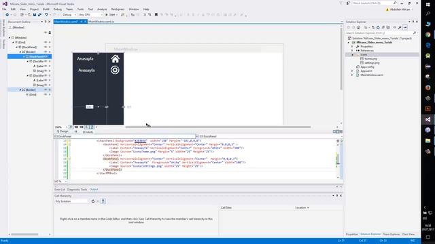435x244 pixels.
Task: Click the Call Hierarchy copy icon
Action: pos(103,201)
